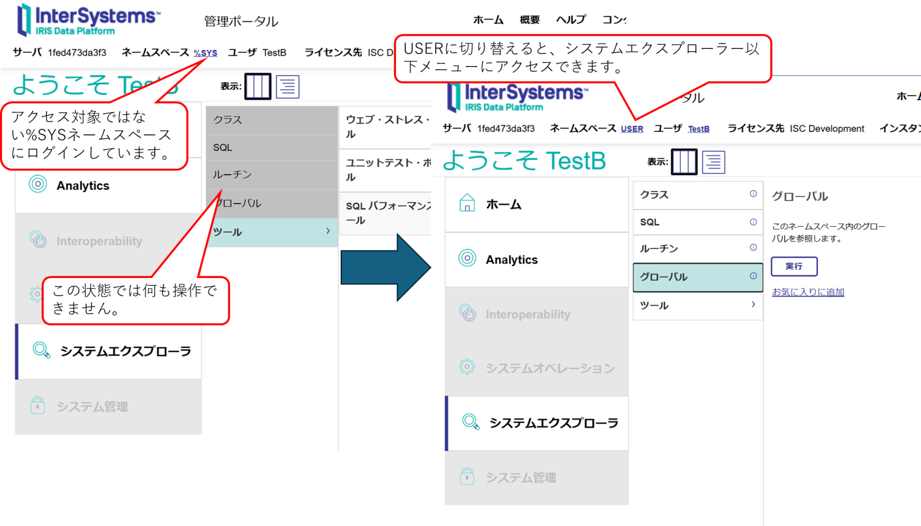This screenshot has height=526, width=921.
Task: Click the house icon beside ホーム in right portal
Action: [467, 203]
